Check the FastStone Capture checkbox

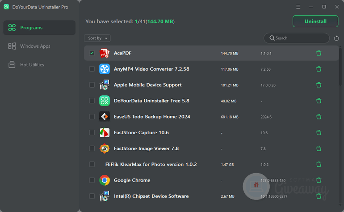[x=92, y=132]
